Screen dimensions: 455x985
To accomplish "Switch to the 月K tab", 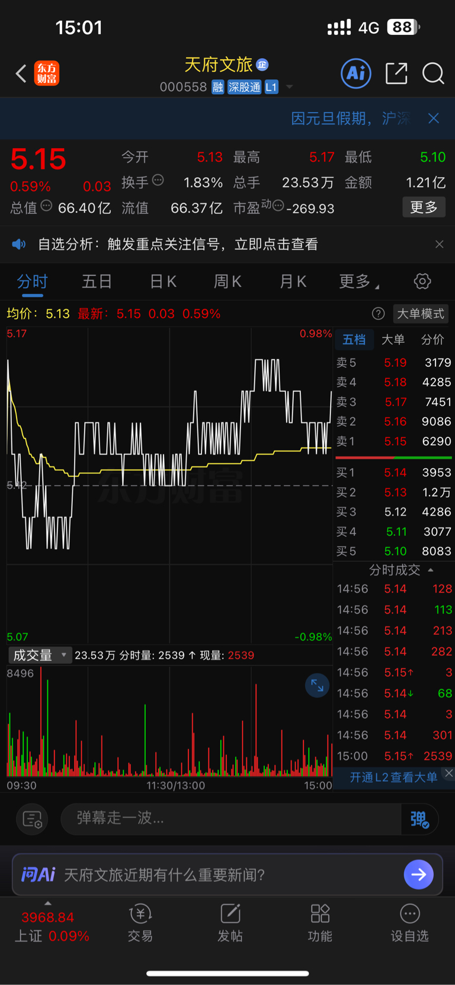I will click(x=293, y=282).
